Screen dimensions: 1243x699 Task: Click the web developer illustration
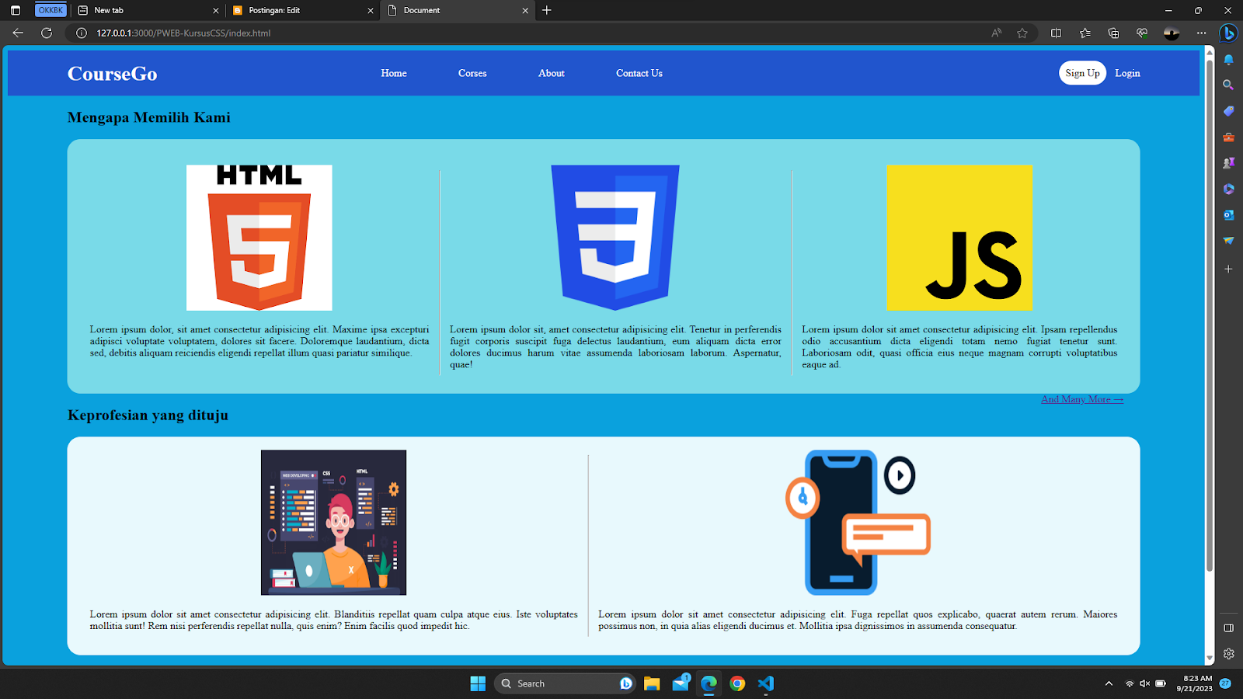tap(333, 523)
